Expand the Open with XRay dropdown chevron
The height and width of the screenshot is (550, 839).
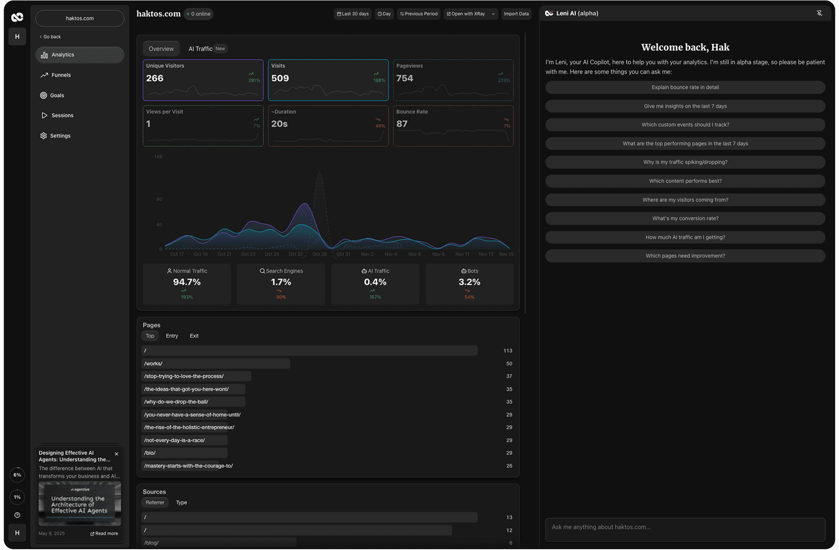coord(493,14)
